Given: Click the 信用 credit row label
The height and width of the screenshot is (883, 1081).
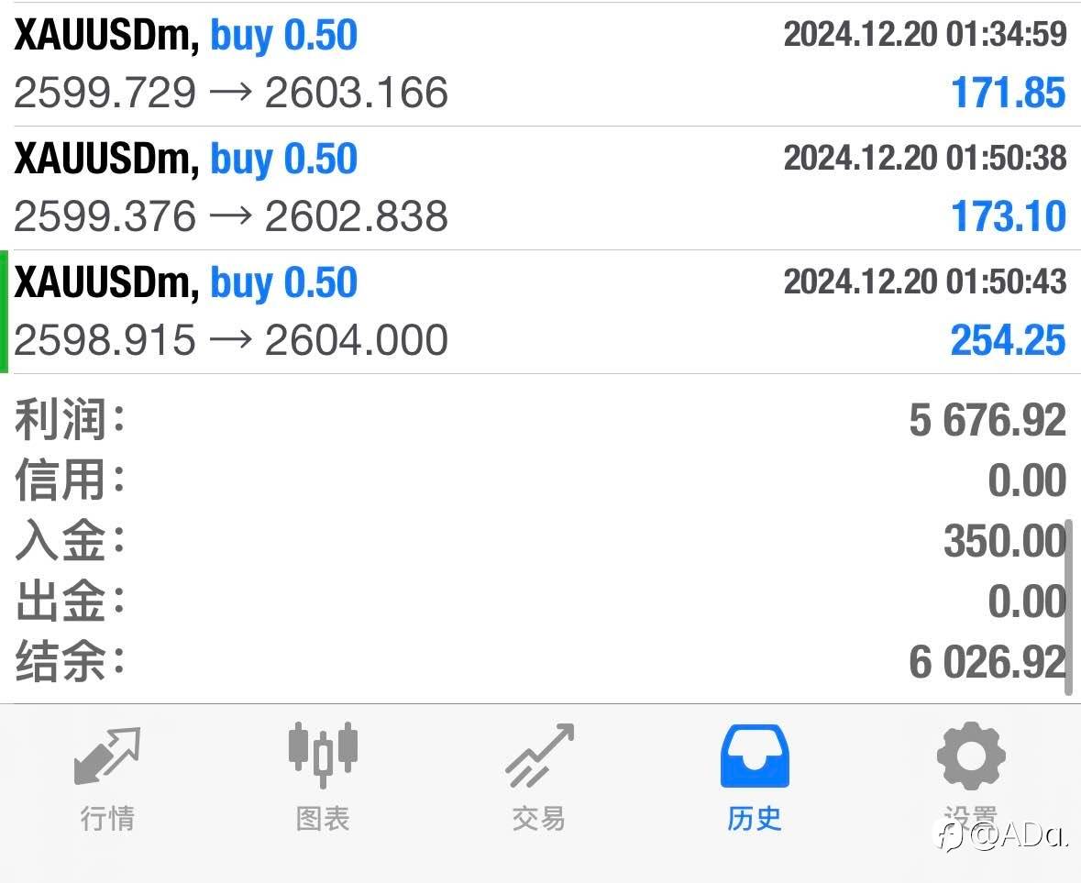Looking at the screenshot, I should [x=70, y=481].
